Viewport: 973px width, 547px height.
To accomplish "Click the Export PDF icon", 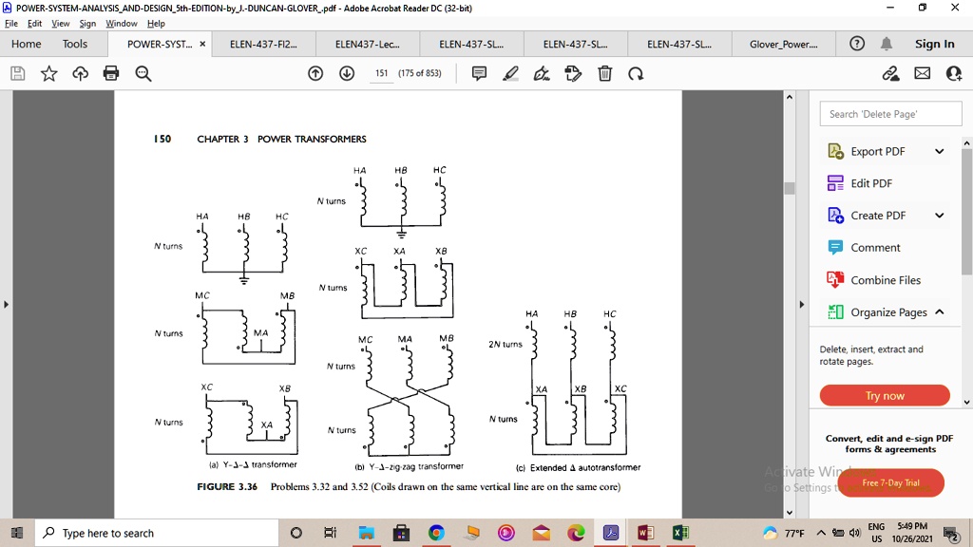I will click(x=835, y=151).
